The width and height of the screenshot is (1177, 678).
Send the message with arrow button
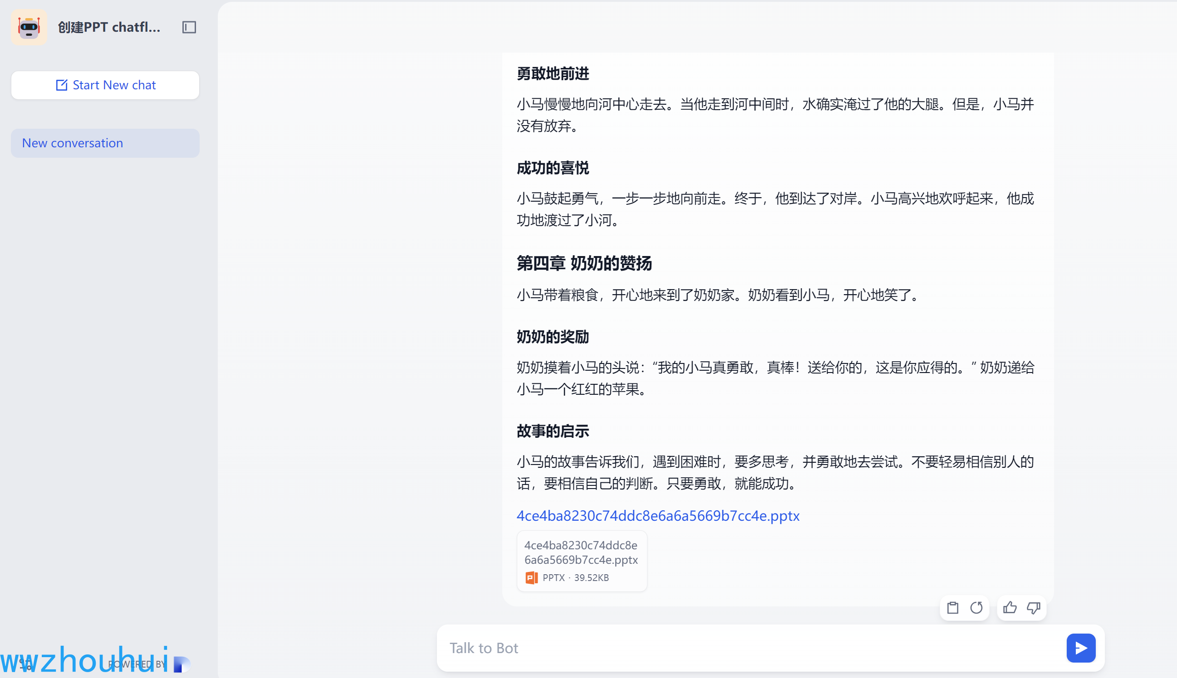coord(1080,648)
